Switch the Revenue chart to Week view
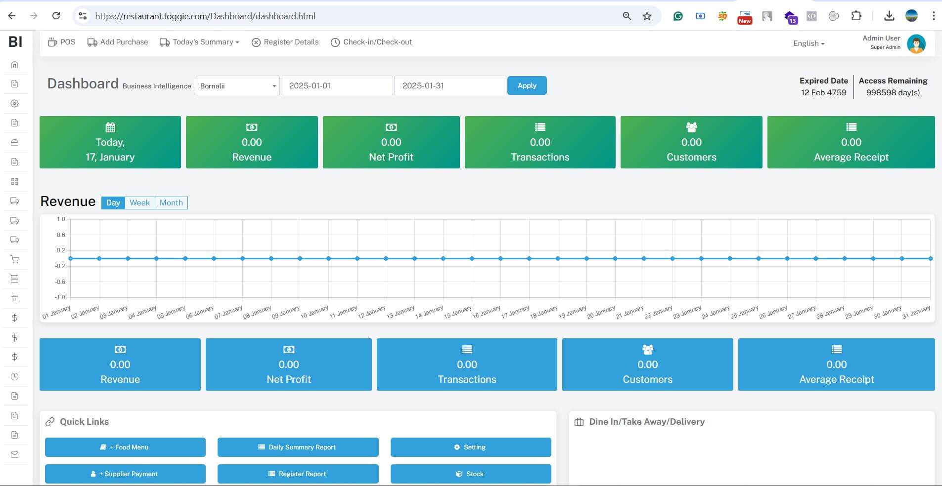This screenshot has height=486, width=942. (139, 203)
